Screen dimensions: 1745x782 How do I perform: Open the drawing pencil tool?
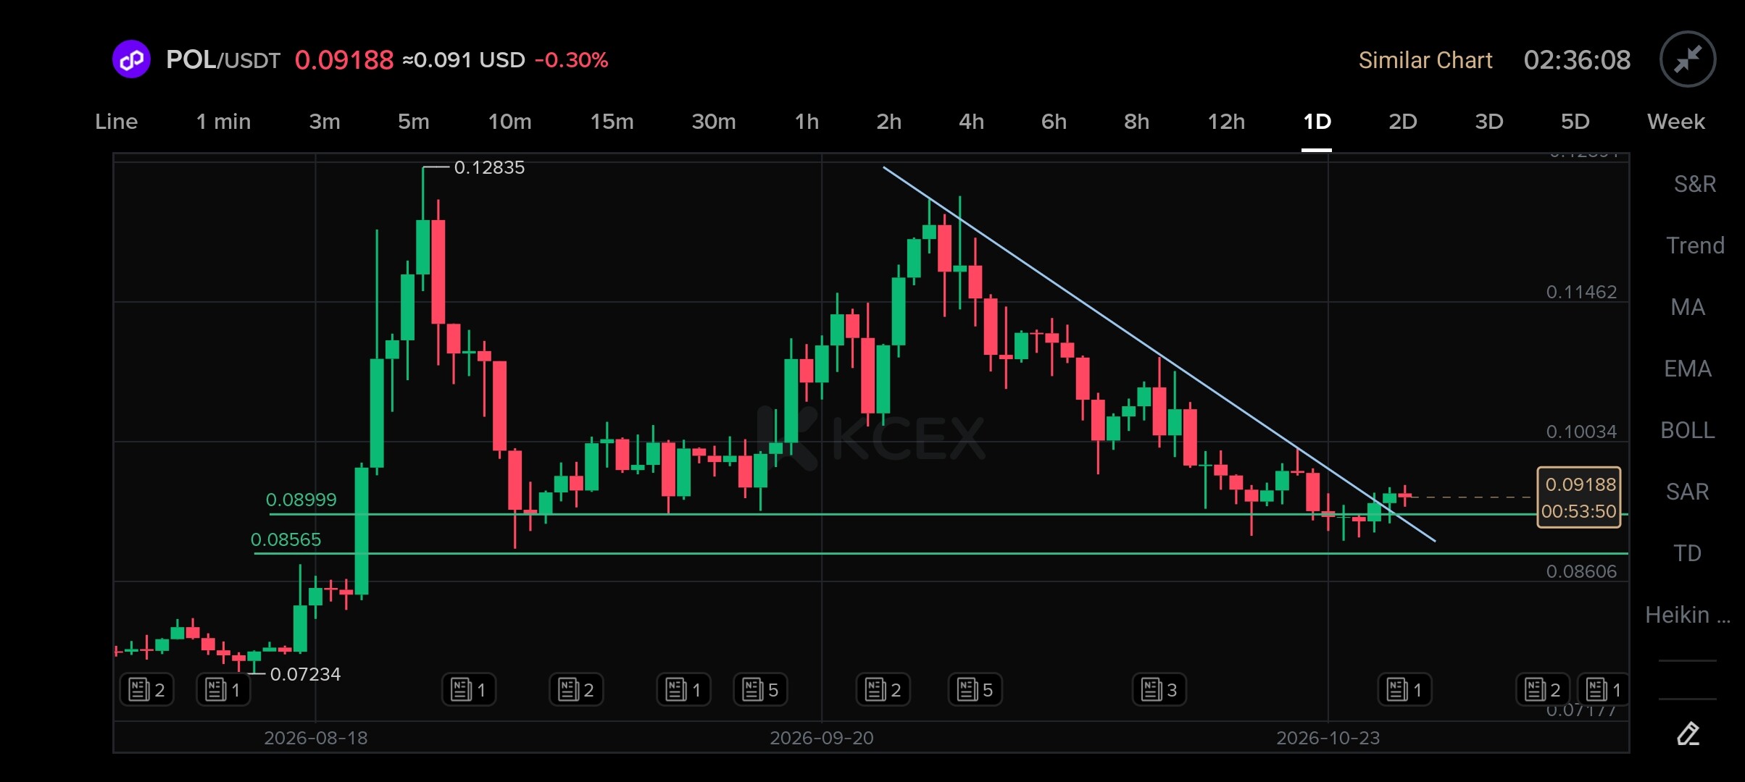point(1688,733)
